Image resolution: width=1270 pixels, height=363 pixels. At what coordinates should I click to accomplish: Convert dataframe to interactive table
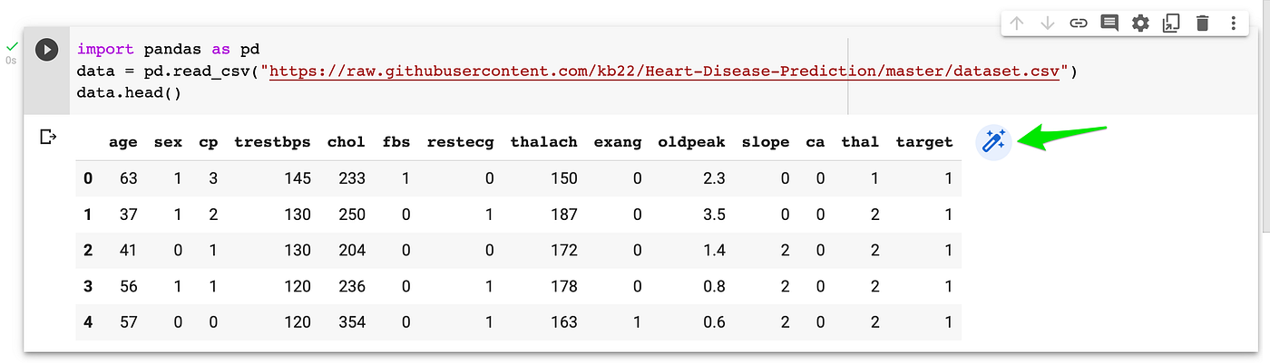(994, 141)
